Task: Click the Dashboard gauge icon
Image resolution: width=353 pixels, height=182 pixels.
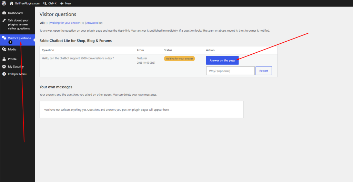Action: pyautogui.click(x=4, y=13)
